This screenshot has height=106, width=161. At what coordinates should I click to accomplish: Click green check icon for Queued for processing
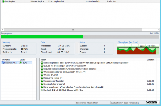42,66
